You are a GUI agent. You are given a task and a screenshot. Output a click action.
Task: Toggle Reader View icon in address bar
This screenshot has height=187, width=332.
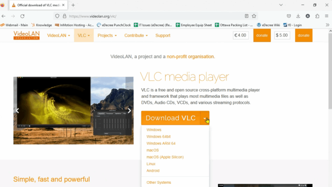(x=247, y=16)
